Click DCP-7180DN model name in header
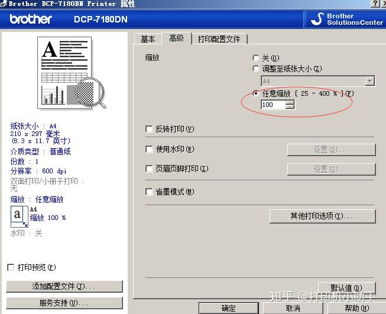 tap(100, 19)
